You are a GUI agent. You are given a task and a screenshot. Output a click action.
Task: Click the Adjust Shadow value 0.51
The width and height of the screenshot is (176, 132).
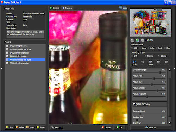click(x=163, y=88)
